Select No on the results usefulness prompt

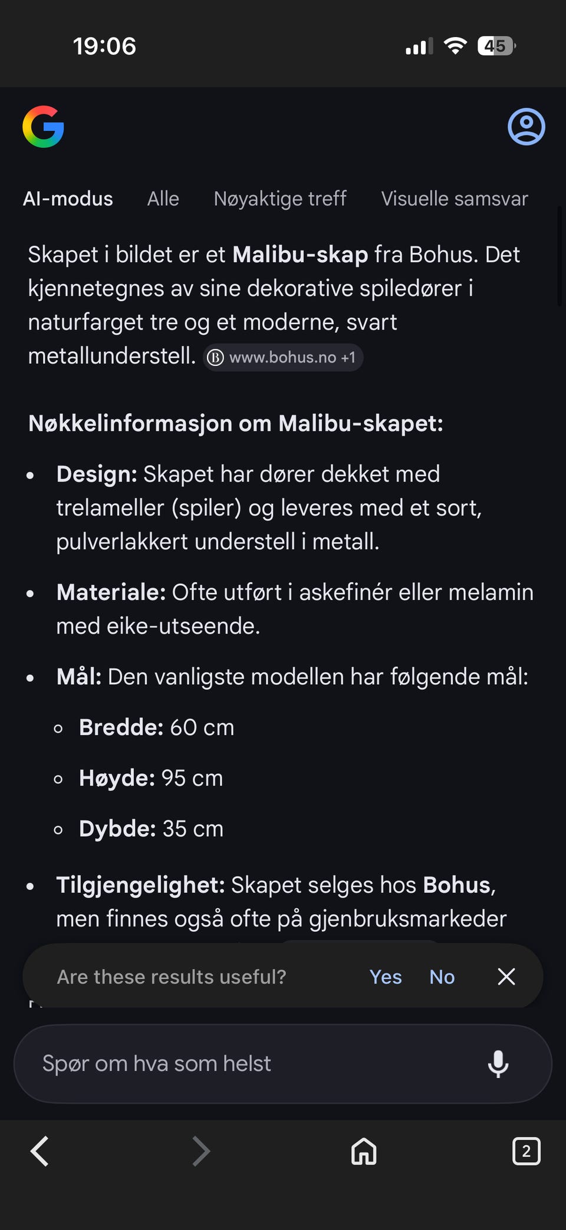tap(441, 977)
